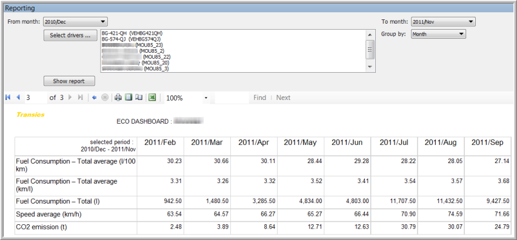Click the driver list scrollbar thumb
The width and height of the screenshot is (517, 240).
tap(370, 50)
